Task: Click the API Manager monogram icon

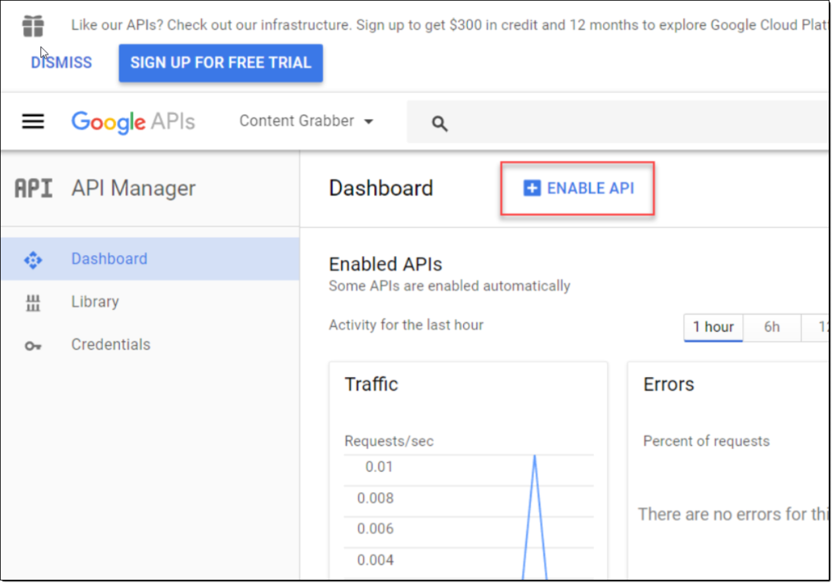Action: tap(33, 189)
